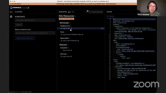Click the Ole Lensmar video thumbnail
Viewport: 166px width, 93px height.
[x=151, y=8]
